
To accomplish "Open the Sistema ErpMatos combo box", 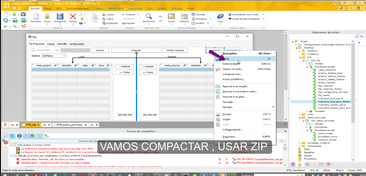I will (54, 56).
